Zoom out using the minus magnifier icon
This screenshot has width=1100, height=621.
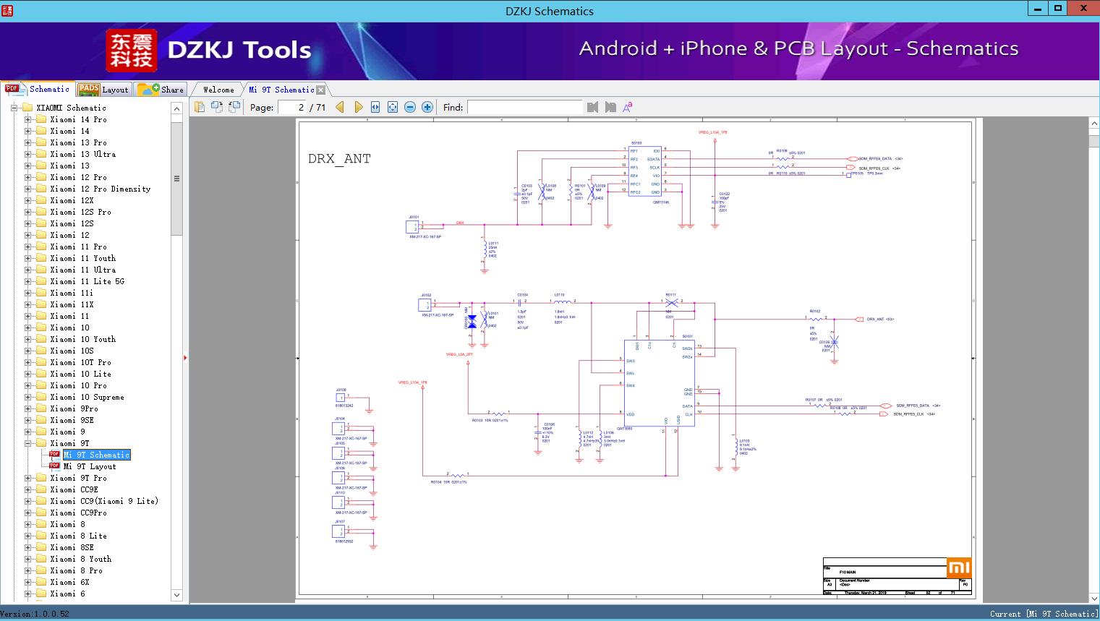409,106
